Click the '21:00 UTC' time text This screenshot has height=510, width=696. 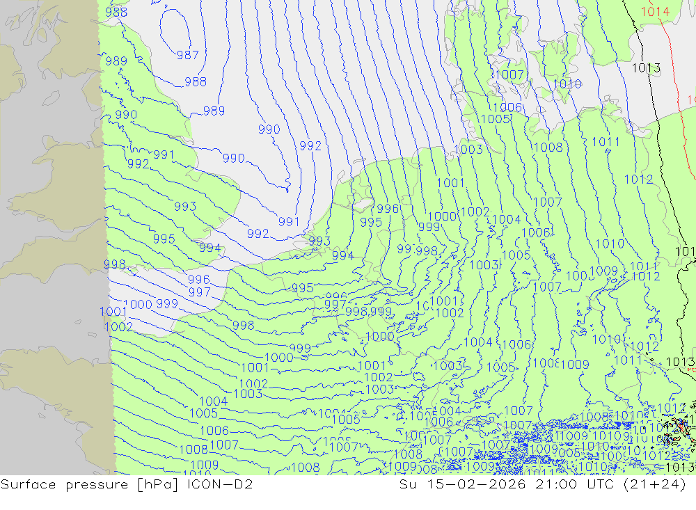point(574,484)
